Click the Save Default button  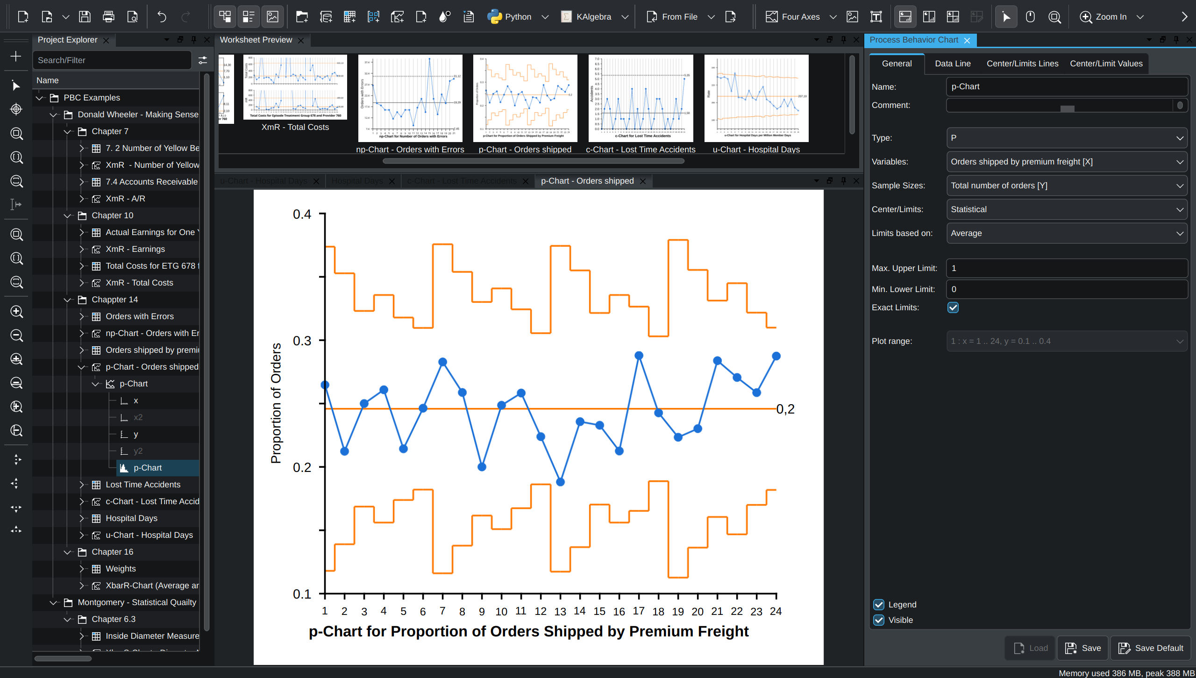click(x=1151, y=648)
